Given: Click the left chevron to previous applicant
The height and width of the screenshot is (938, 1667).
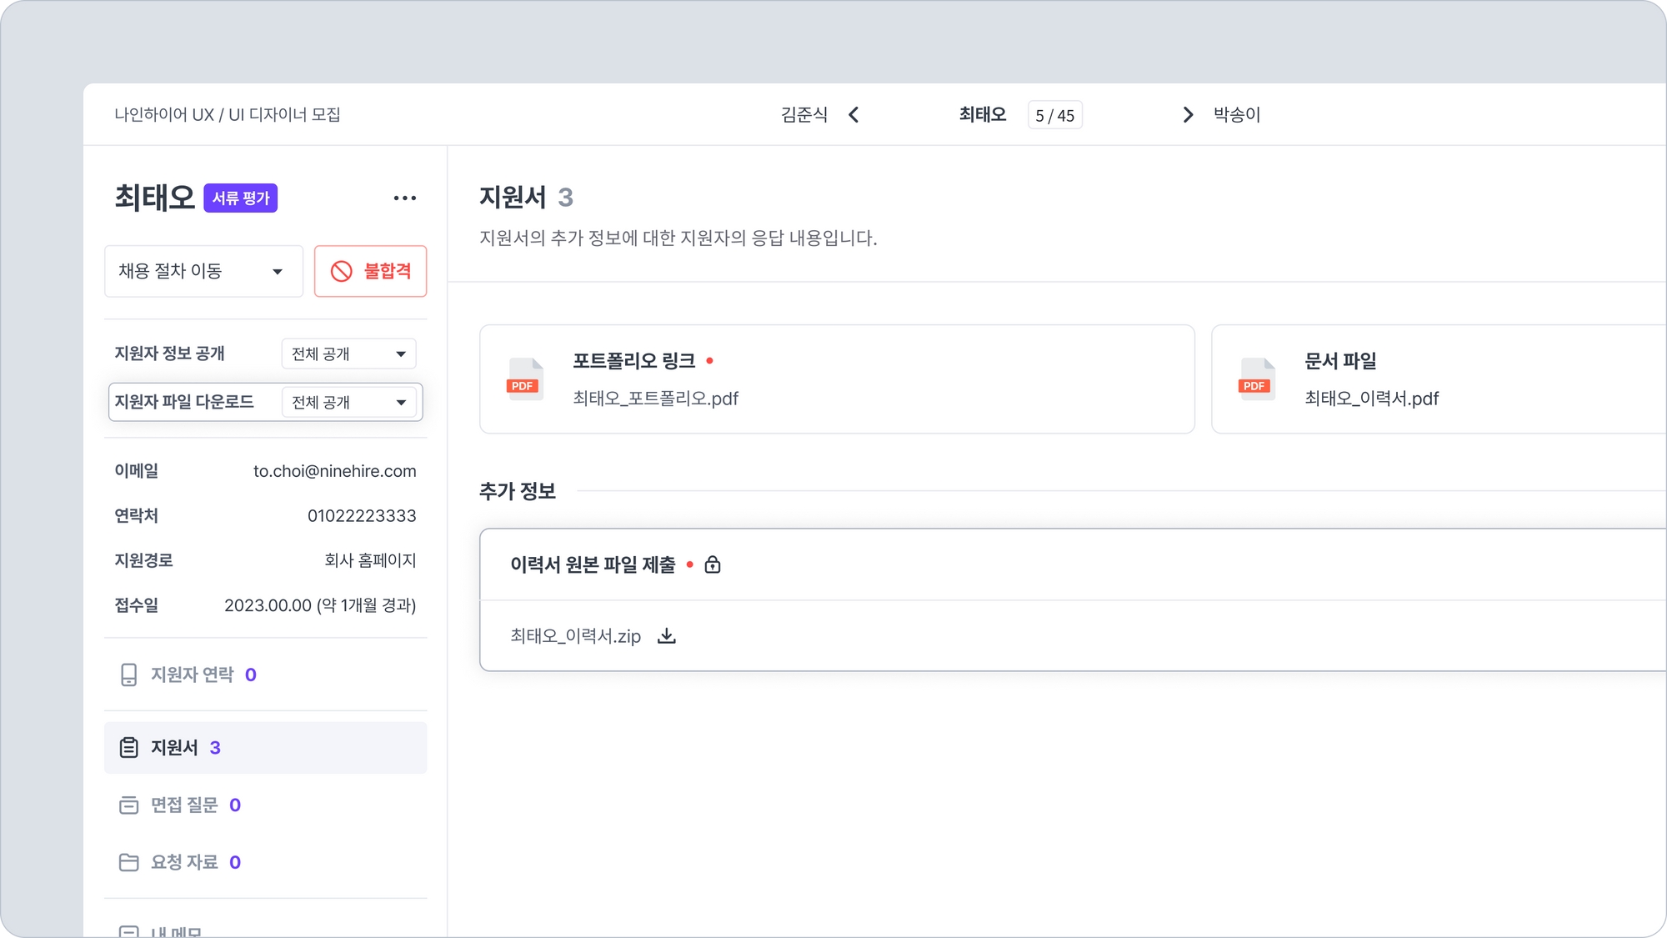Looking at the screenshot, I should point(854,115).
